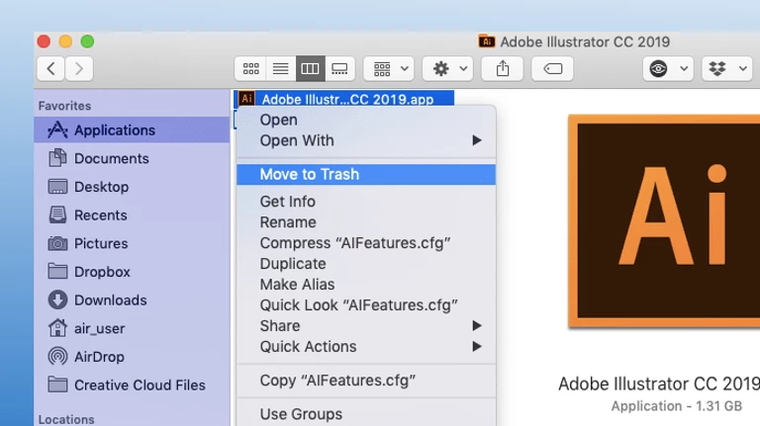Open AirDrop in the sidebar
The image size is (760, 426).
tap(132, 356)
